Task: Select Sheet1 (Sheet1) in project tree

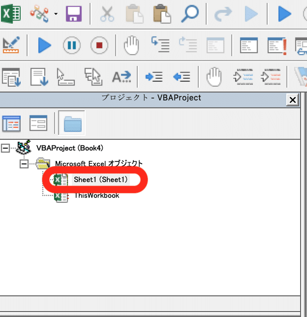Action: pos(100,180)
